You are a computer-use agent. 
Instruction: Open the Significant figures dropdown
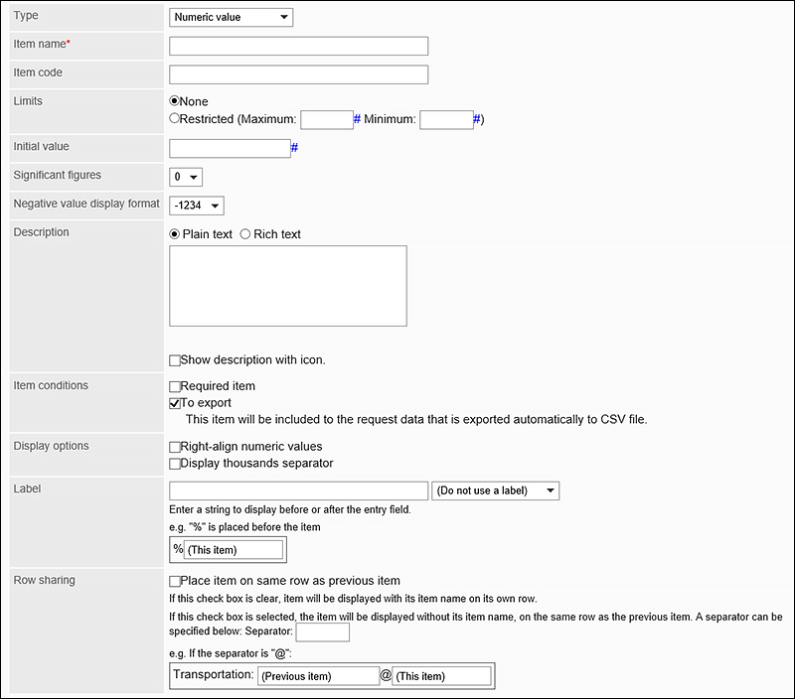point(186,177)
